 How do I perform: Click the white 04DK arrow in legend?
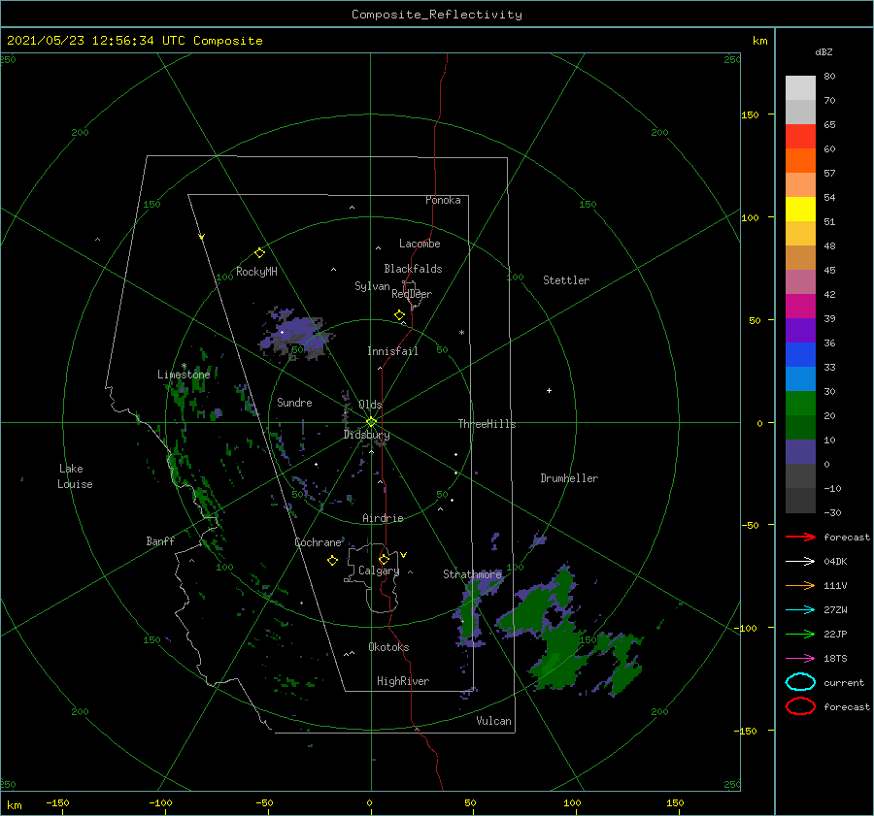click(x=800, y=562)
